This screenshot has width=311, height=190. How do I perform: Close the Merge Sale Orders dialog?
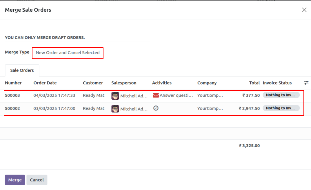coord(304,10)
